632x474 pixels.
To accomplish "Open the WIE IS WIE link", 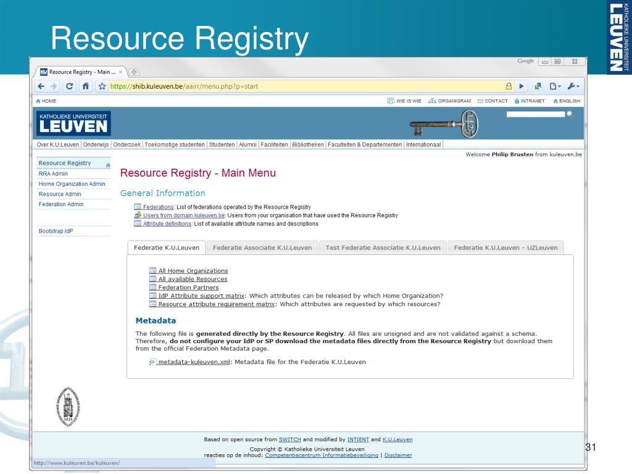I will (404, 101).
